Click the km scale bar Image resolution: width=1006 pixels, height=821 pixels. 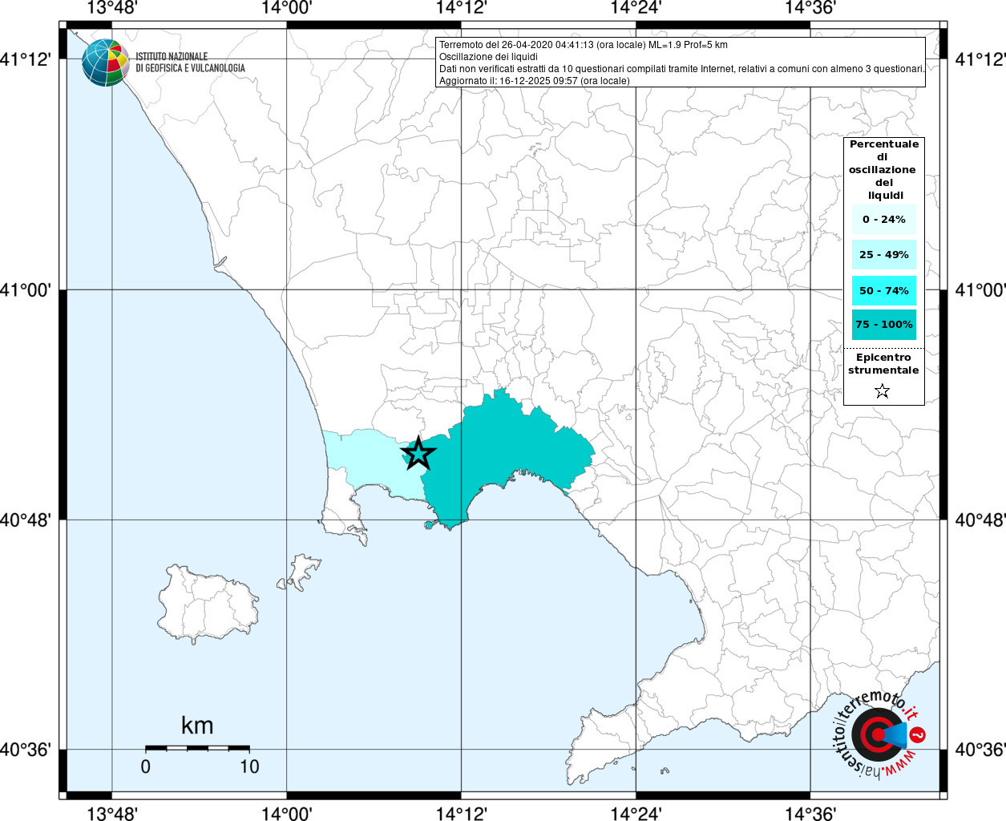(x=197, y=748)
